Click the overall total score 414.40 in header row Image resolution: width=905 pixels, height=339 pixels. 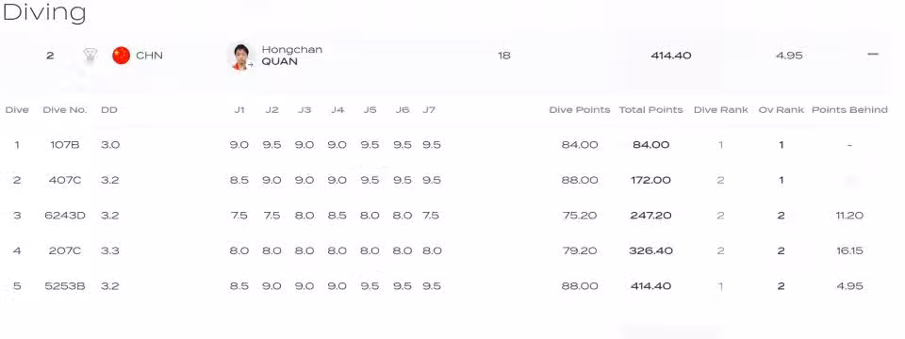click(670, 56)
